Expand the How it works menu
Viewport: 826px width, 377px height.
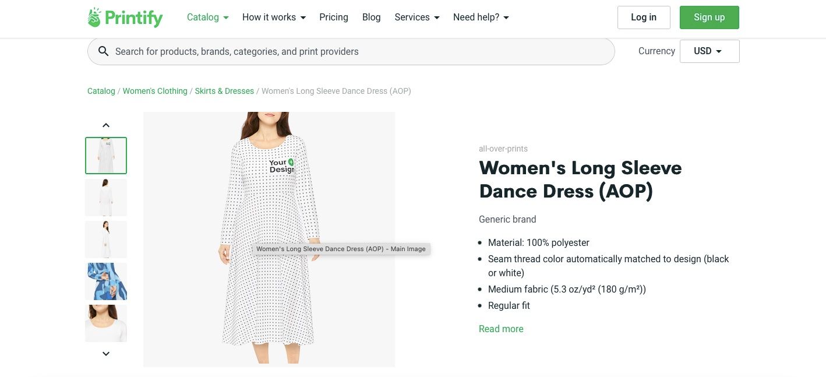(x=274, y=17)
